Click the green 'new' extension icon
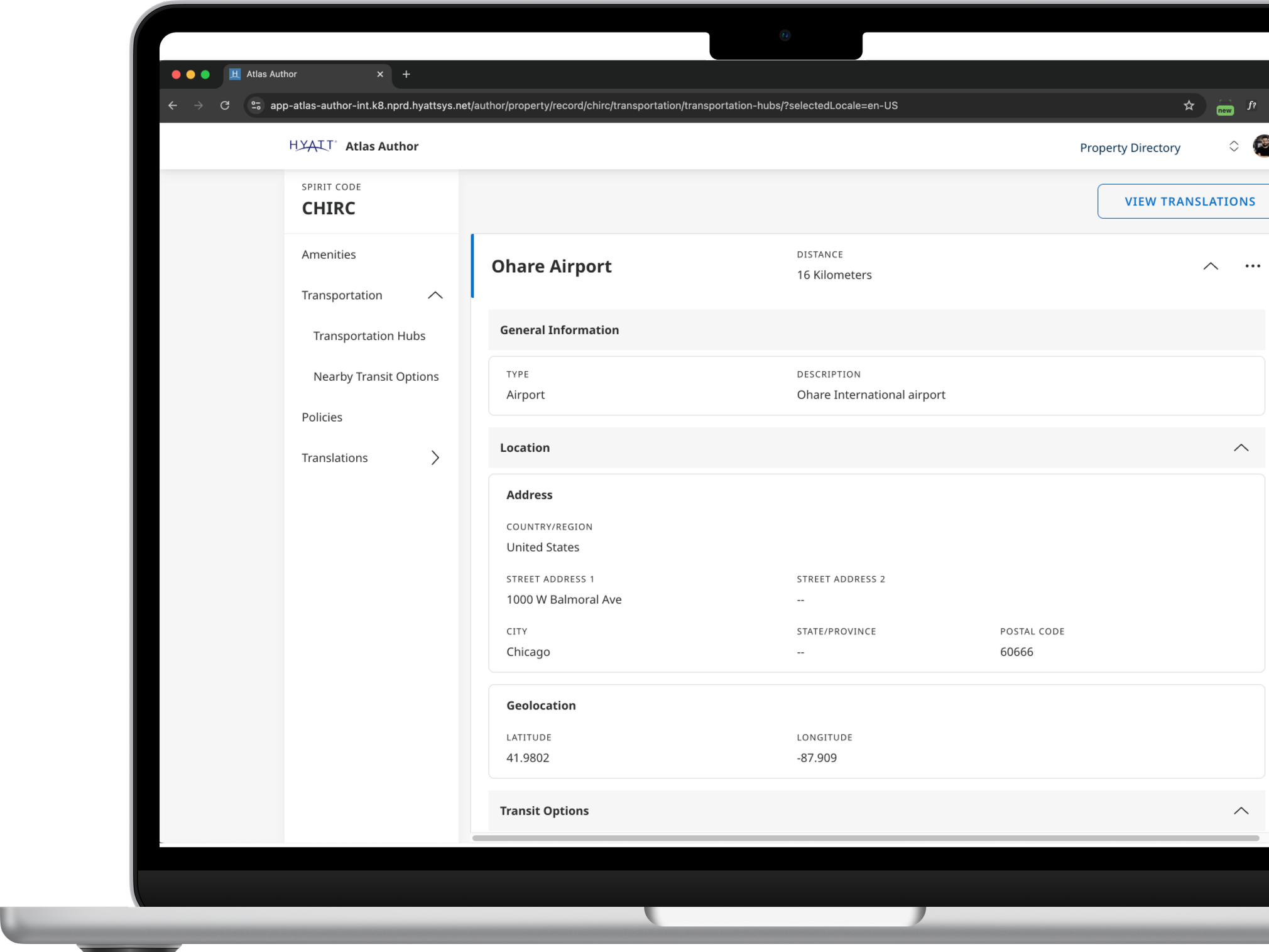Screen dimensions: 1269x952 (x=1224, y=107)
